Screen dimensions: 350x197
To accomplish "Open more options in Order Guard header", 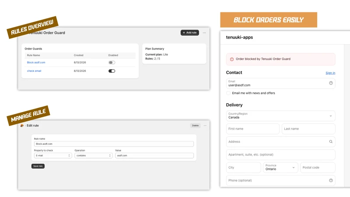I will (x=204, y=33).
